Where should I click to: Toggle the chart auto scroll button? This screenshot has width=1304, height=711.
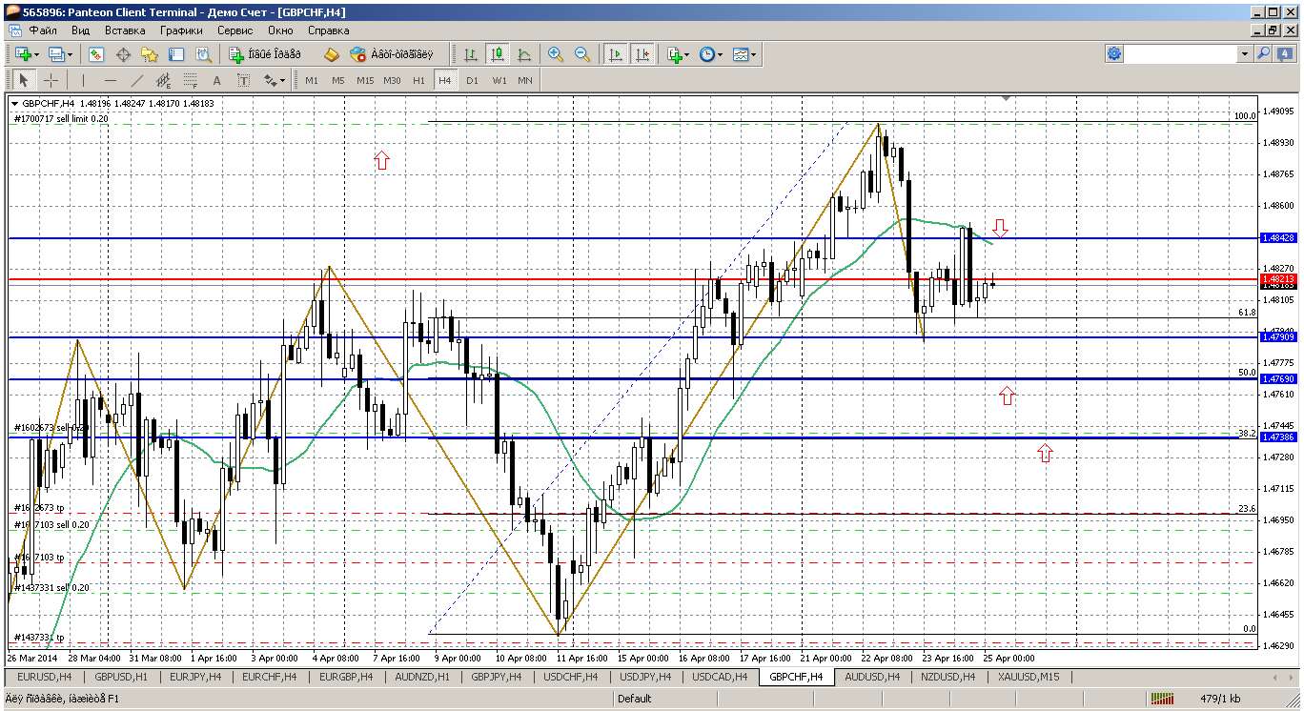pos(616,54)
